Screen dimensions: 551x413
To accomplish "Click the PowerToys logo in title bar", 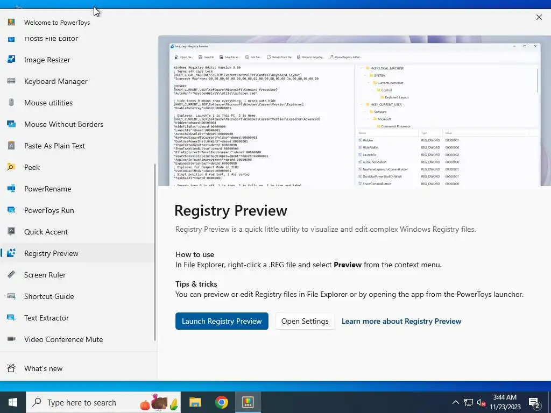I will (11, 22).
